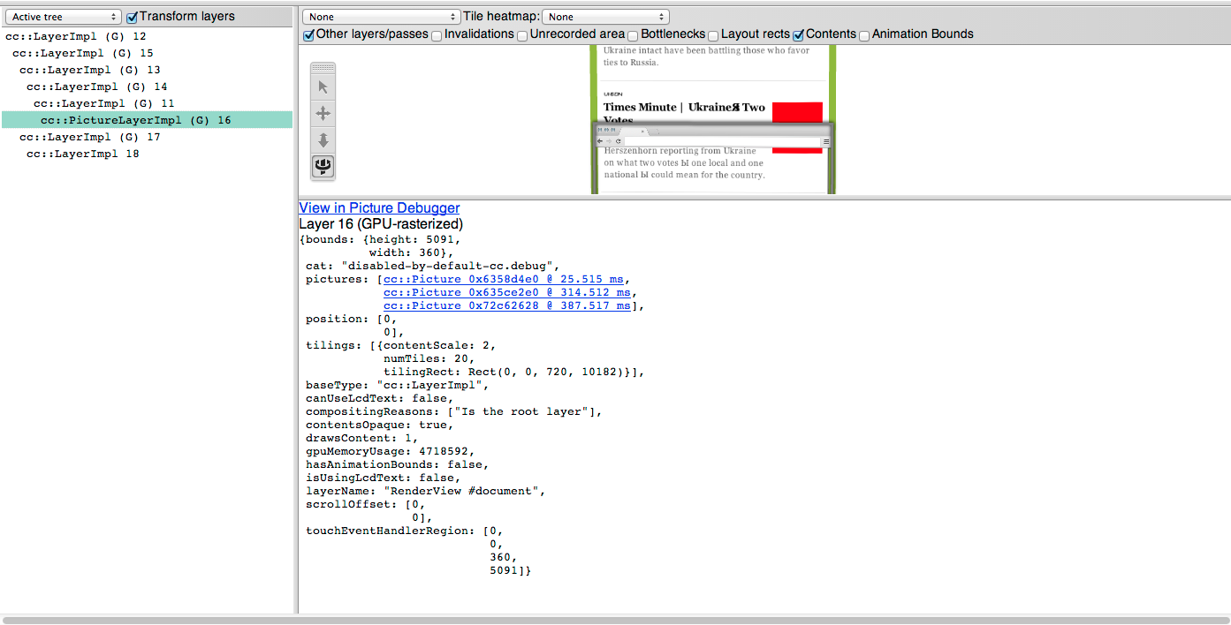Enable the Bottlenecks checkbox
This screenshot has width=1231, height=625.
(633, 35)
